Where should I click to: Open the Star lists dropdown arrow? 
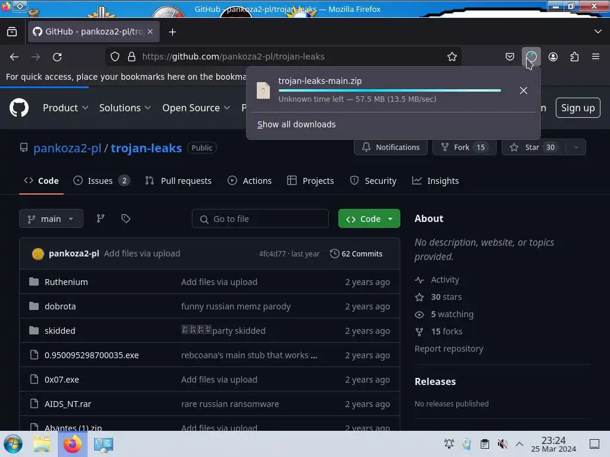576,148
